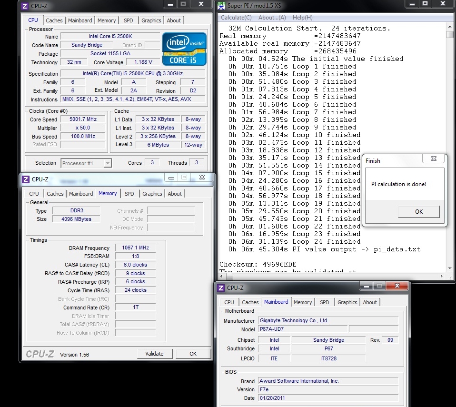Open the Help(H) menu in Super PI
456x407 pixels.
click(302, 18)
